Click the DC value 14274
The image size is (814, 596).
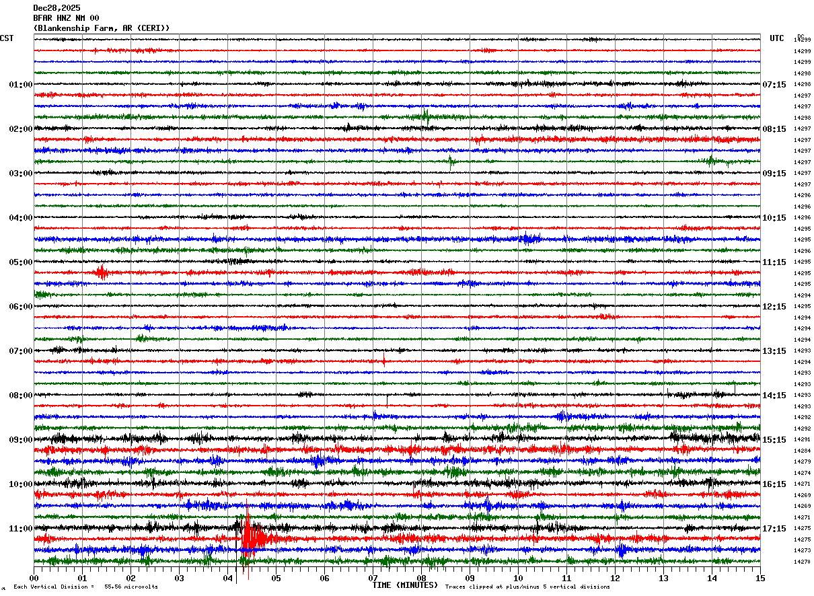point(802,473)
